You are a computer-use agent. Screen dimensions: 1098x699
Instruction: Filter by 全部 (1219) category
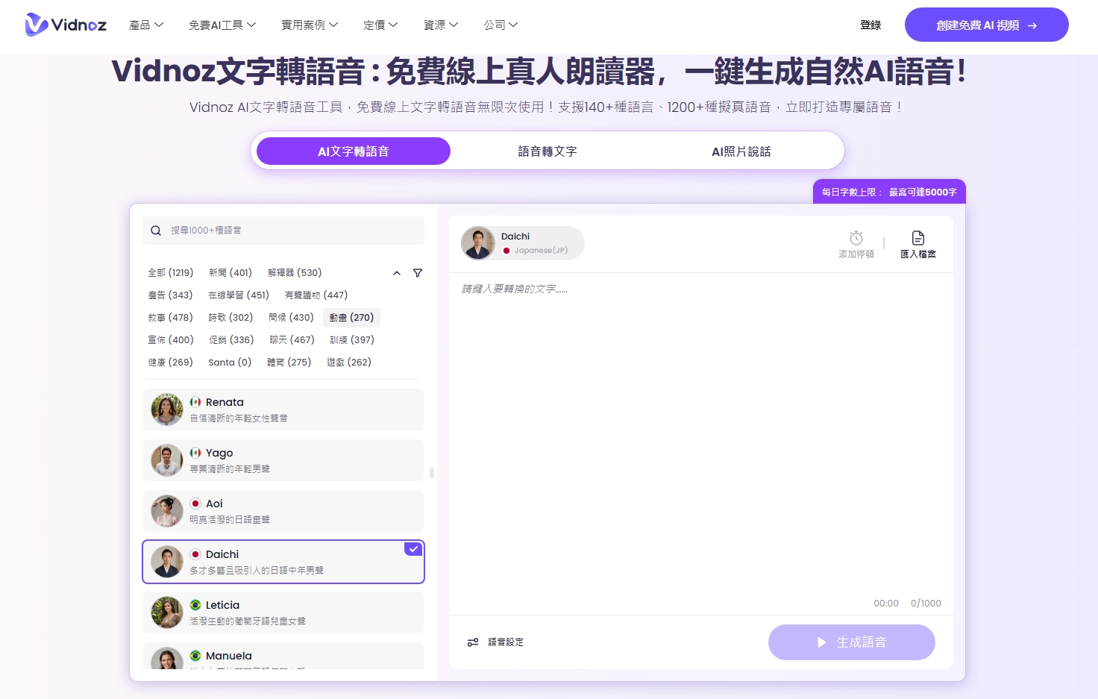171,273
